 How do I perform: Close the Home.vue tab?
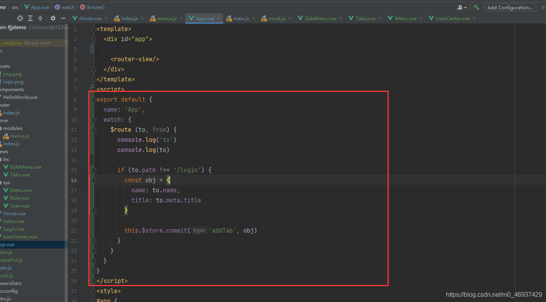106,18
